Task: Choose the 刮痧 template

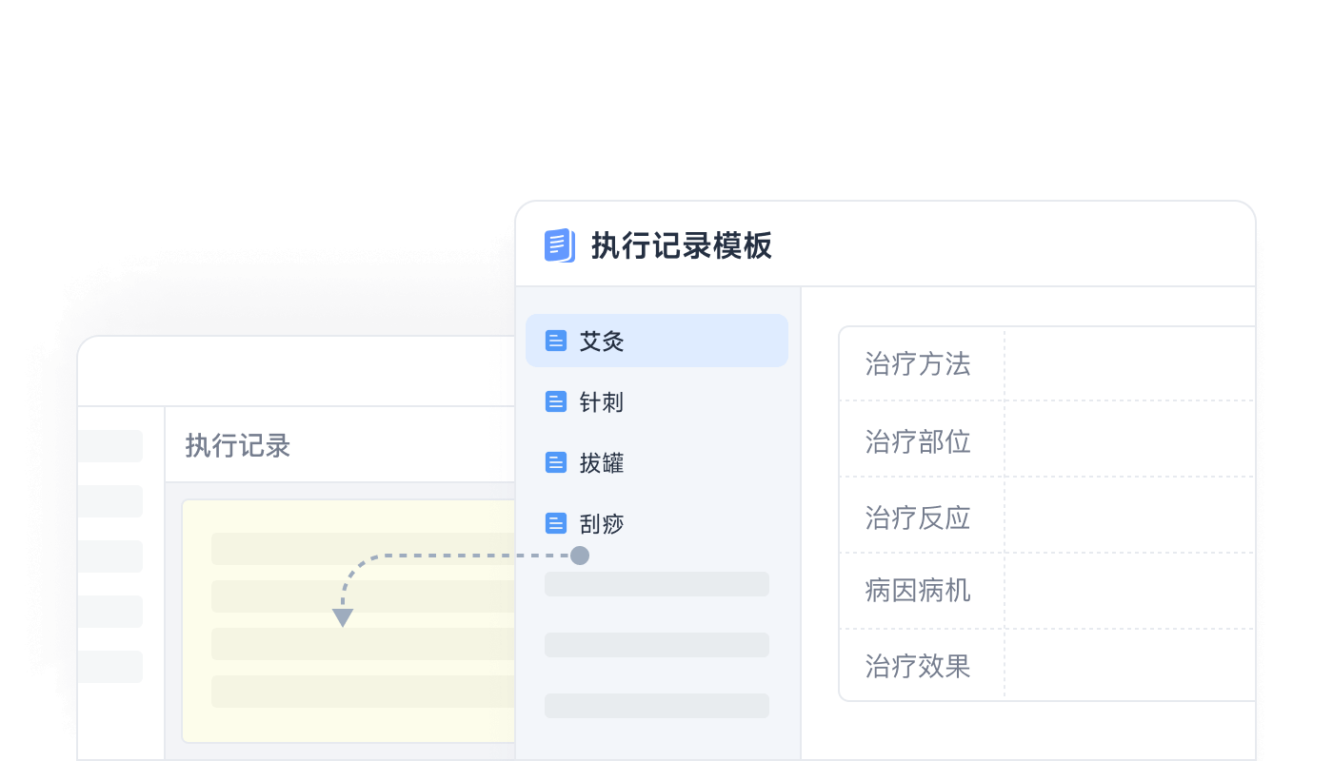Action: pyautogui.click(x=657, y=523)
